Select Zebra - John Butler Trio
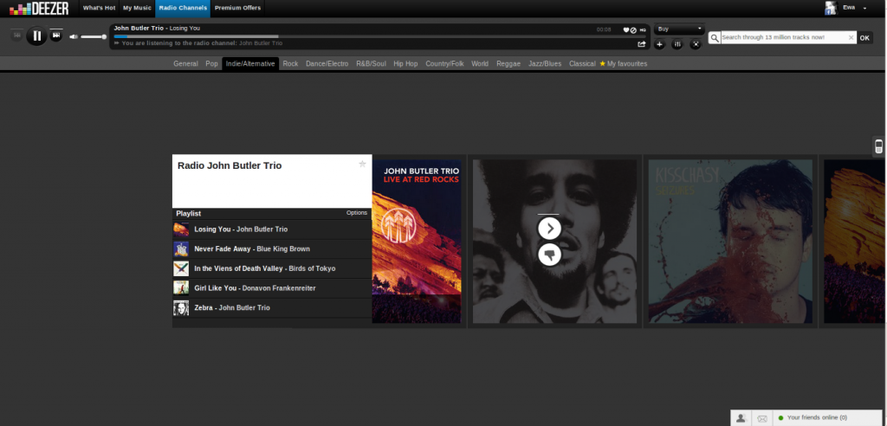 click(x=272, y=307)
